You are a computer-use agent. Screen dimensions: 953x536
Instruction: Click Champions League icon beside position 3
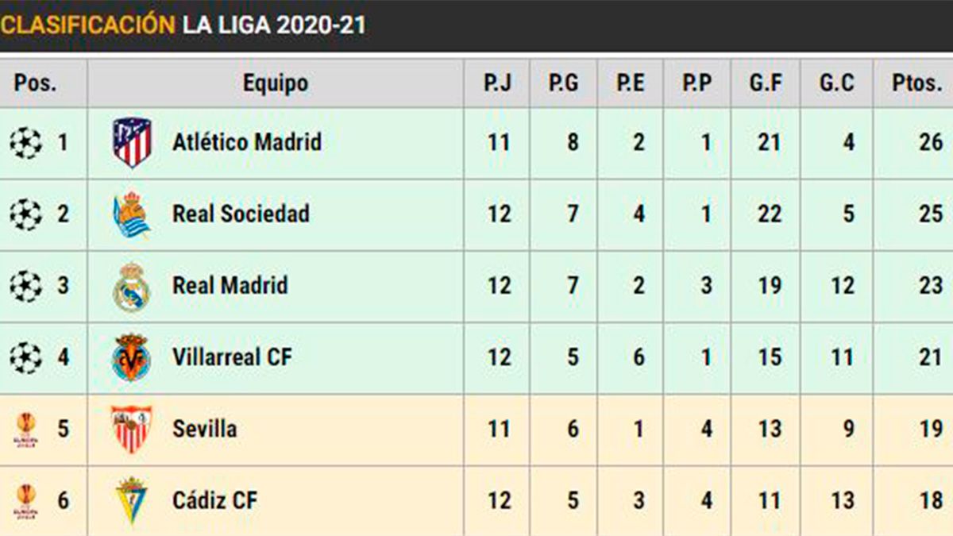coord(25,286)
